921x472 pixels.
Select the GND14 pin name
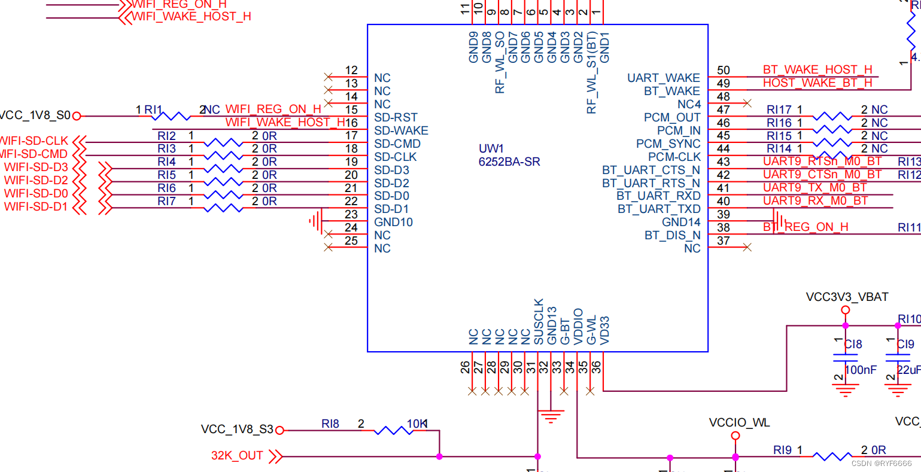click(681, 223)
